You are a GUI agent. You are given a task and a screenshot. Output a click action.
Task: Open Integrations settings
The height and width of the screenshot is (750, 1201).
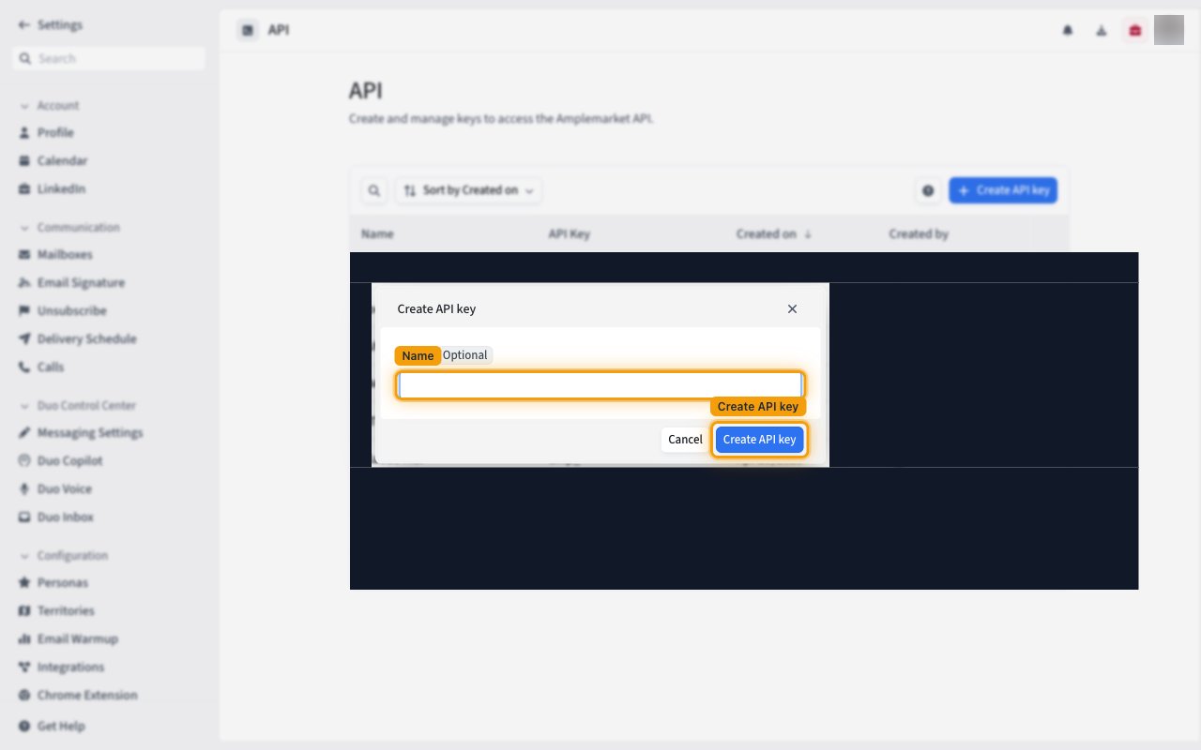coord(70,667)
